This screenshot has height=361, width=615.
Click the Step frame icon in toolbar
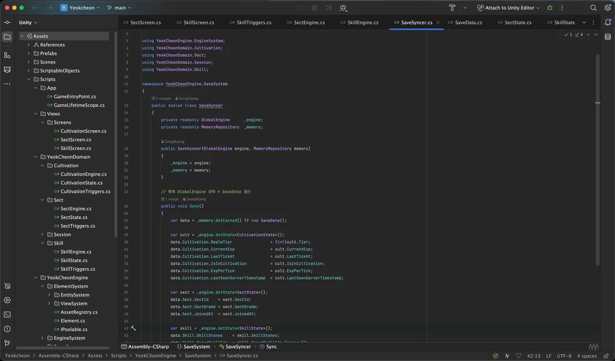tap(329, 8)
